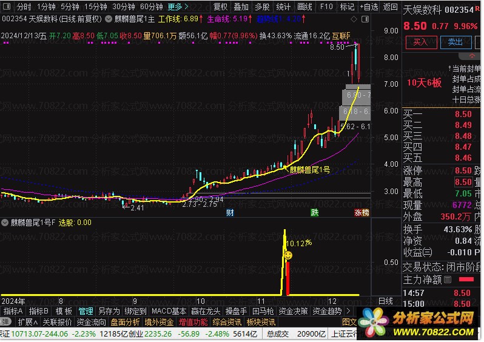Toggle the 弹 popup switch
The image size is (484, 342).
pyautogui.click(x=5, y=322)
